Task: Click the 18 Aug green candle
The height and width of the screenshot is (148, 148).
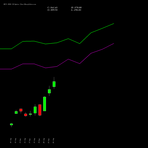Action: (35, 110)
